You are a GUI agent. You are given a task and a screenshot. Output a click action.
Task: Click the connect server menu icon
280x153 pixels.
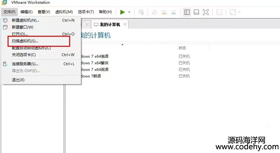coord(5,64)
